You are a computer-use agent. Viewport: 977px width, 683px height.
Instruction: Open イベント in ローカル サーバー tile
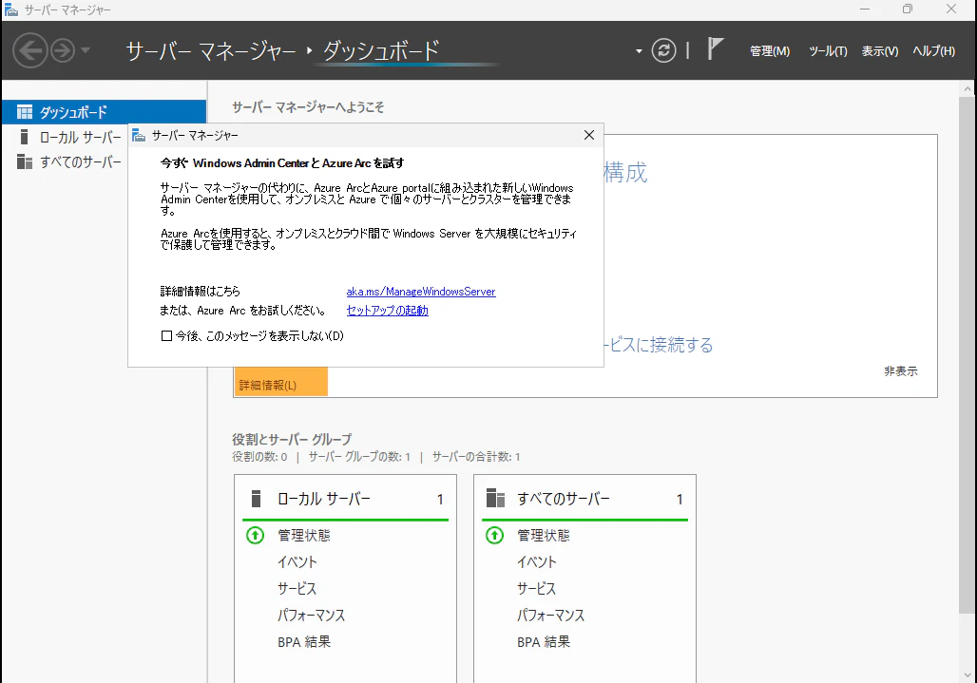point(297,562)
